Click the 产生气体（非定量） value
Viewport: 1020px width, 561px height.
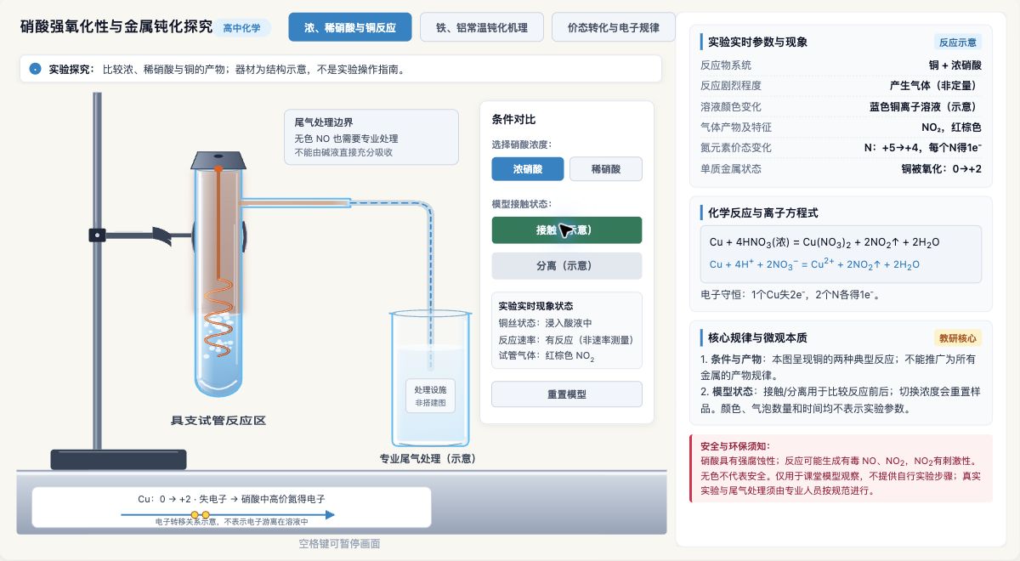pyautogui.click(x=936, y=86)
